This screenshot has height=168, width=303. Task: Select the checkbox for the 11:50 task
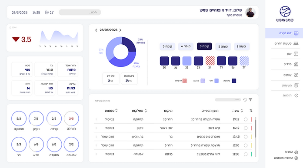pyautogui.click(x=246, y=154)
